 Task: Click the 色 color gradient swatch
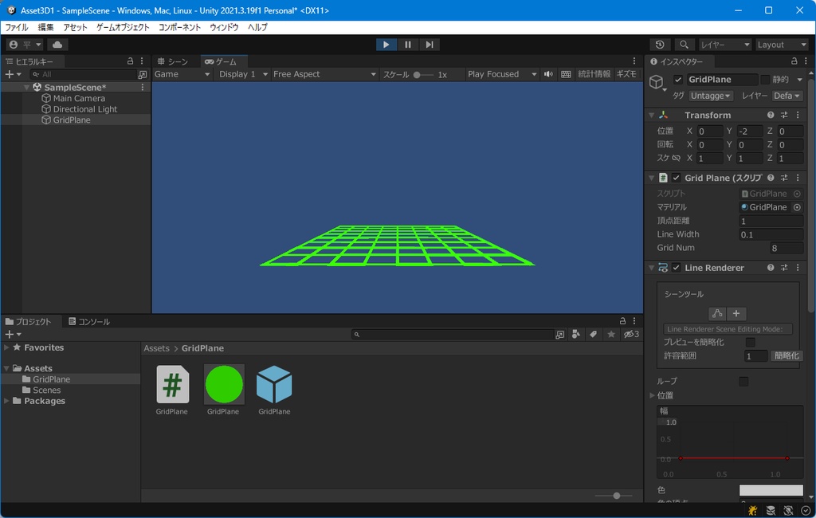771,490
